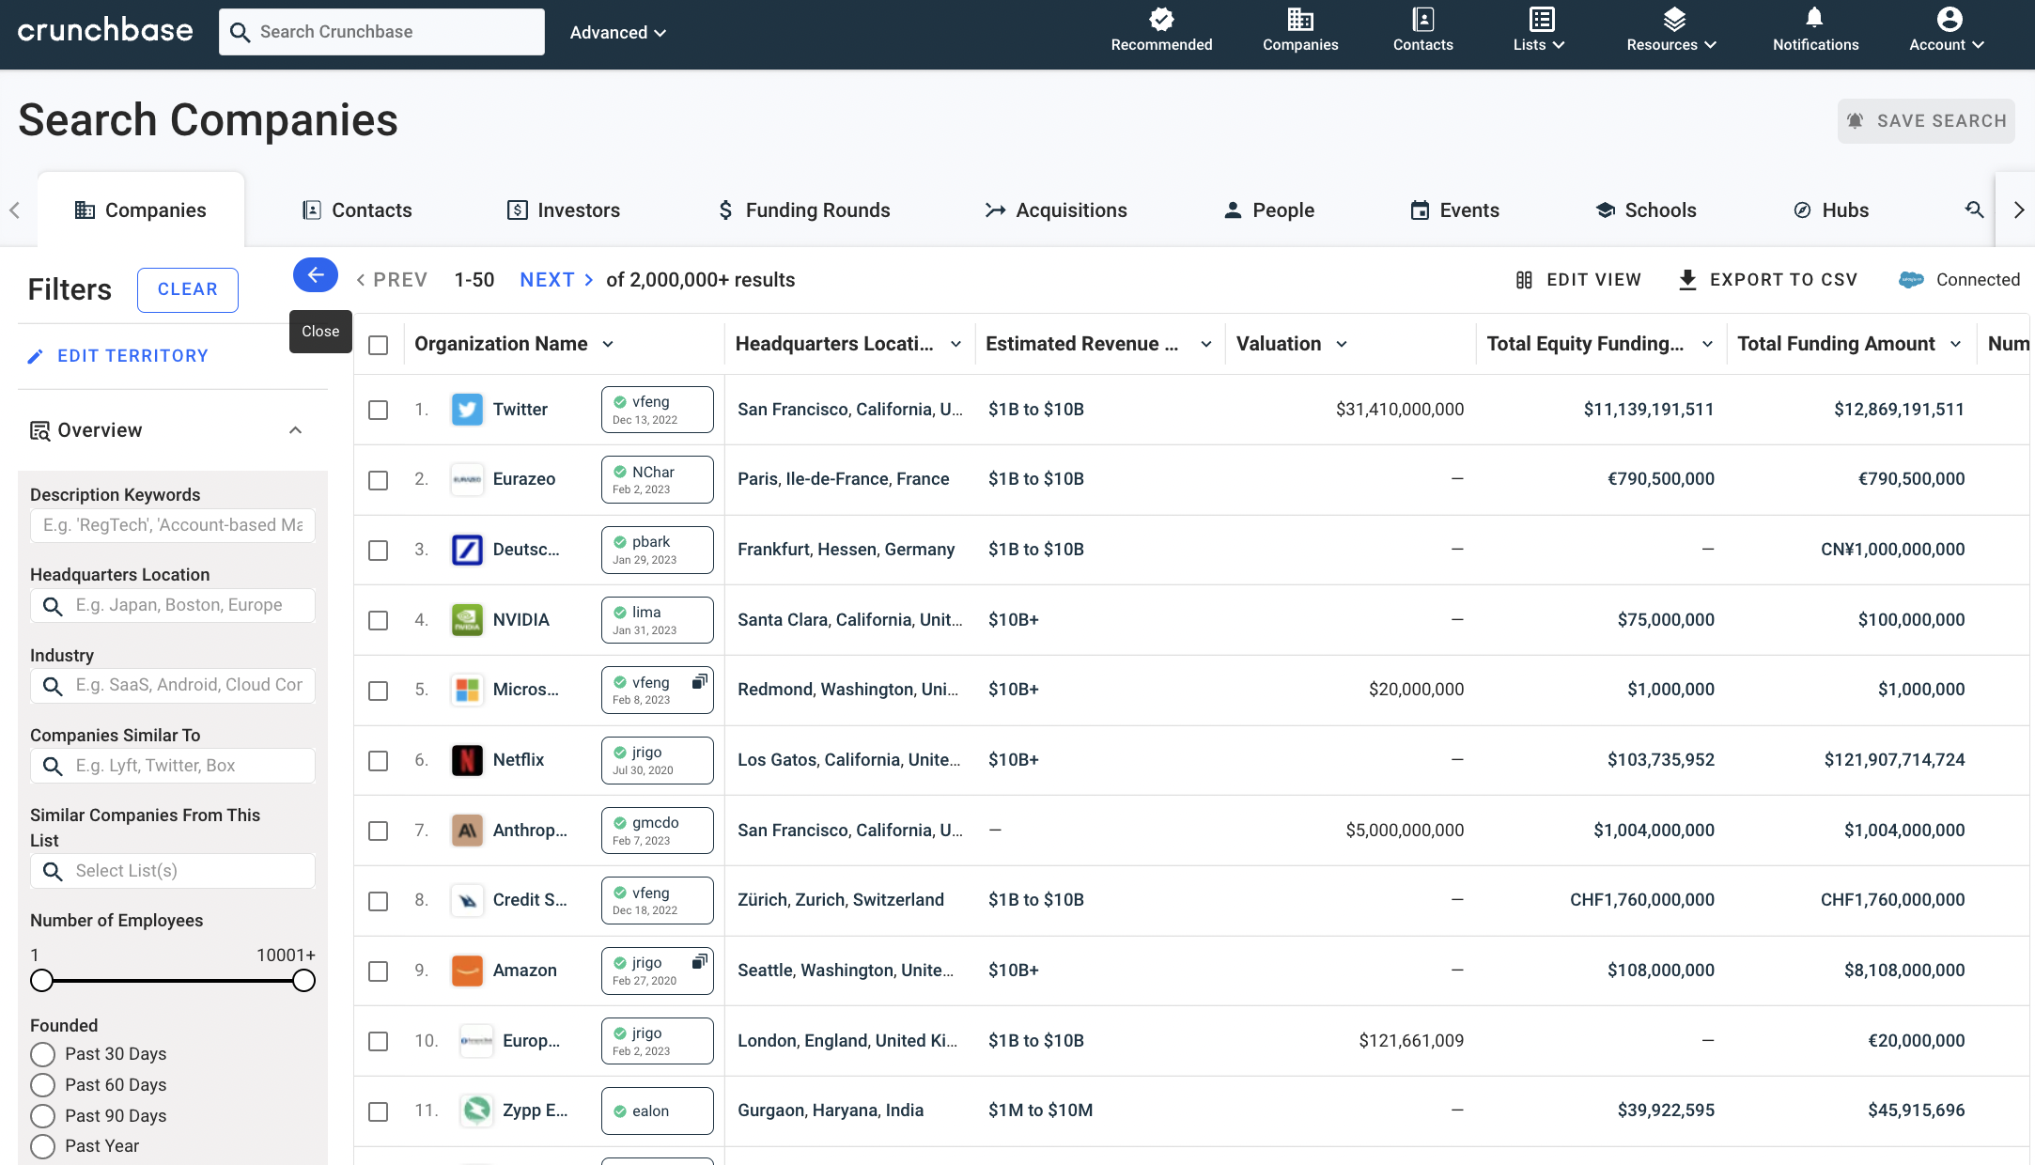Click the SAVE SEARCH button
Image resolution: width=2035 pixels, height=1165 pixels.
pos(1925,120)
